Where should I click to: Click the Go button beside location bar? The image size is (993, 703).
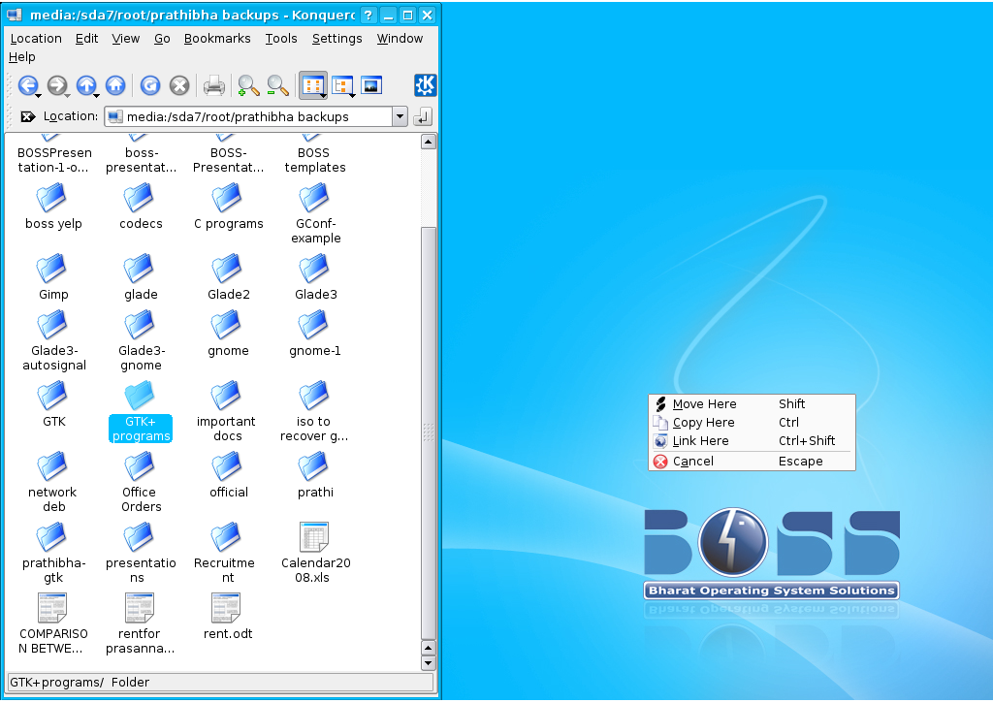pos(423,116)
